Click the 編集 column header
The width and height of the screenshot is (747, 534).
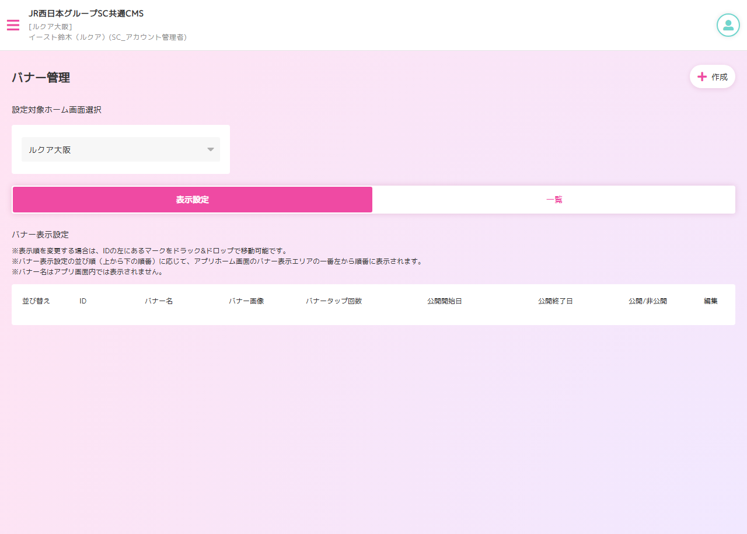[711, 301]
